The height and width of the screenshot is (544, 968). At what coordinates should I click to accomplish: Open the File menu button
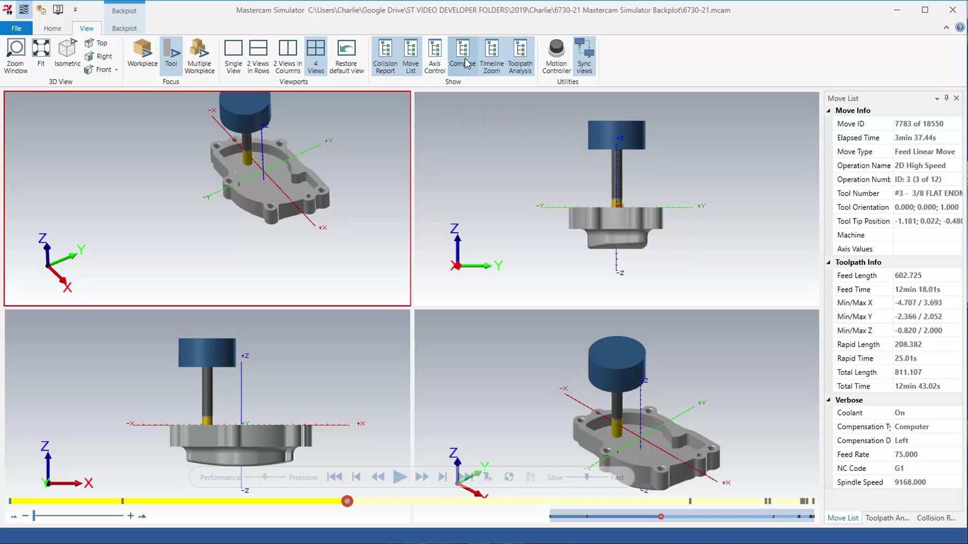tap(16, 29)
